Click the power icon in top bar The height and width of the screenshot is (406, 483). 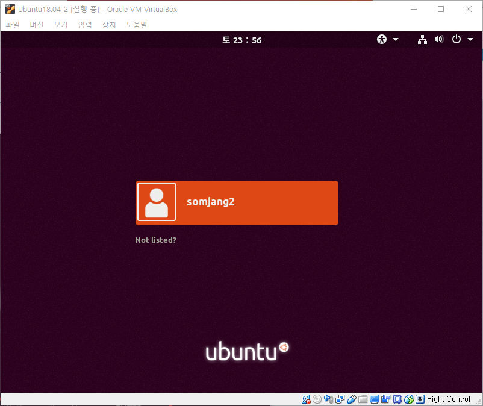[457, 39]
